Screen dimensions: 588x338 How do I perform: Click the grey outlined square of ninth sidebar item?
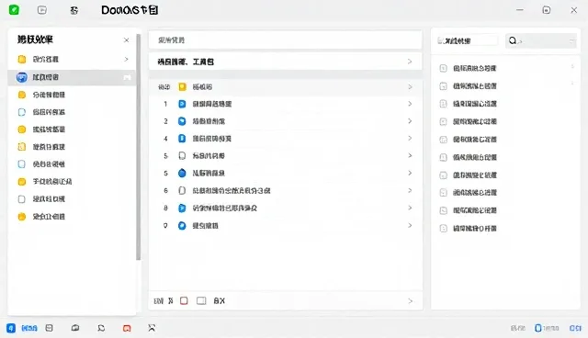coord(22,199)
